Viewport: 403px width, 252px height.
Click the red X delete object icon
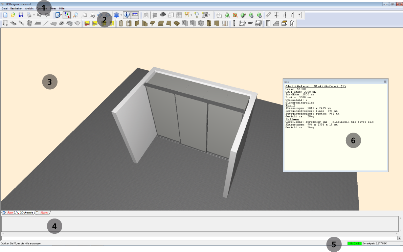tap(235, 15)
